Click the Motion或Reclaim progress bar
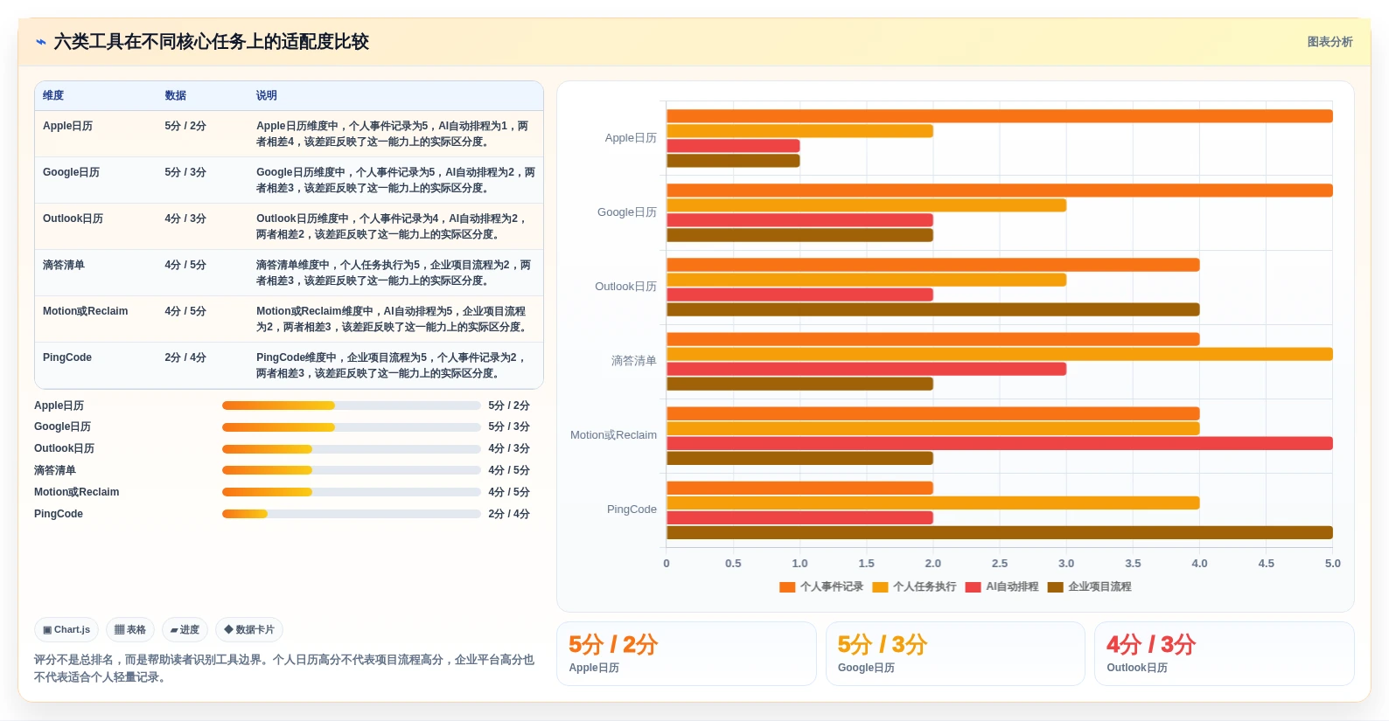 [x=352, y=492]
